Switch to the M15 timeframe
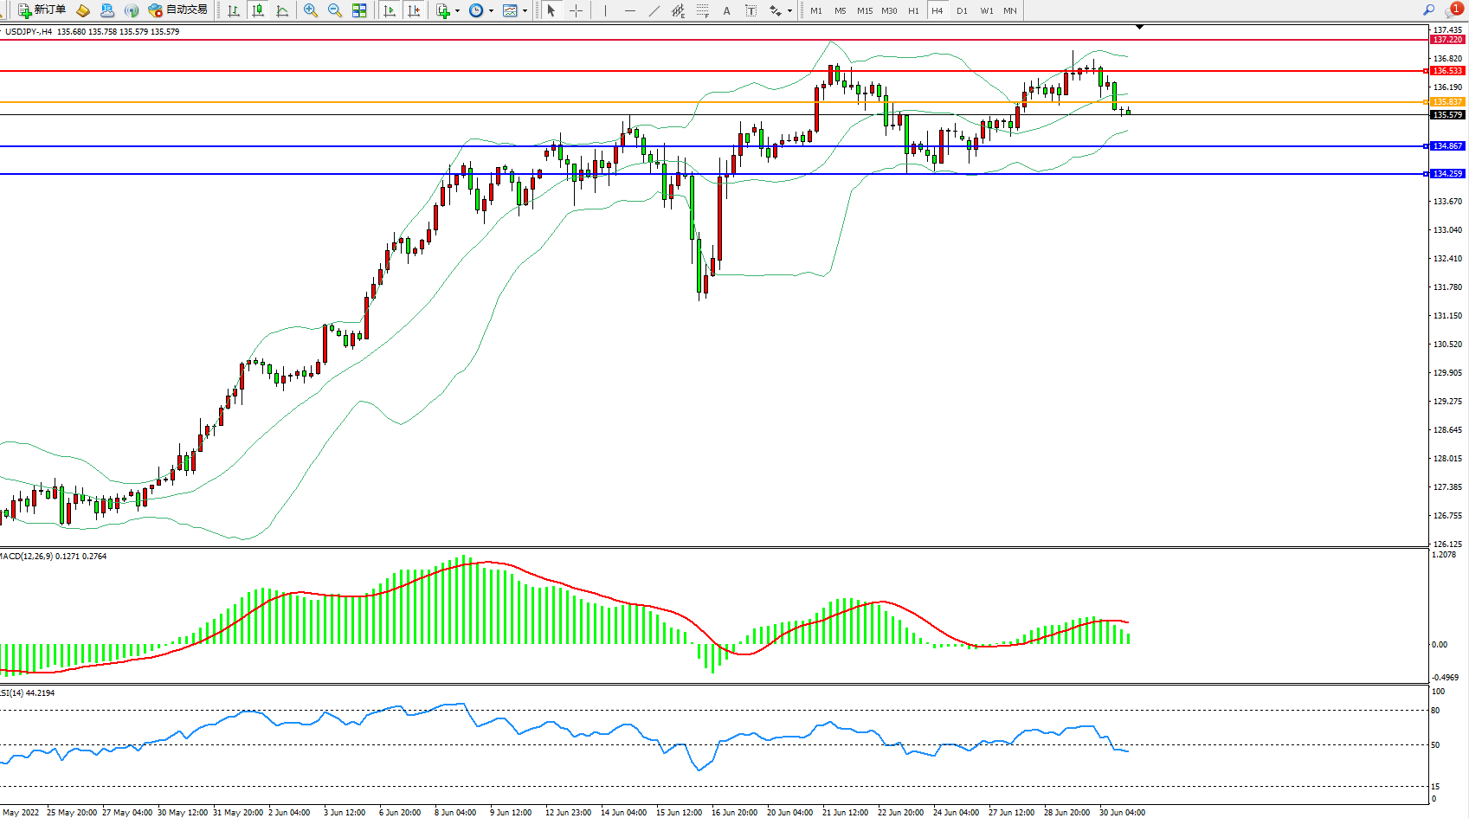The height and width of the screenshot is (818, 1469). [865, 10]
